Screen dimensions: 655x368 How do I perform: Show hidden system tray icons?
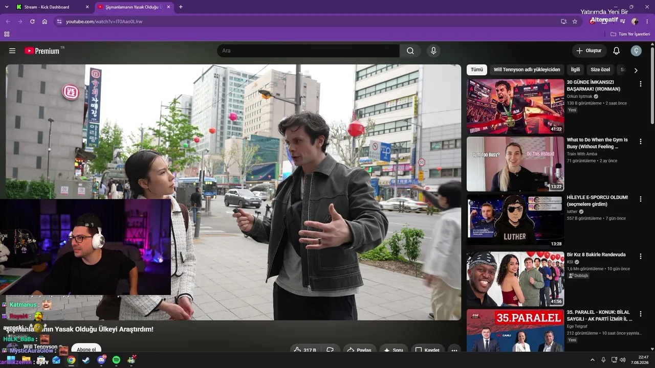pos(593,360)
